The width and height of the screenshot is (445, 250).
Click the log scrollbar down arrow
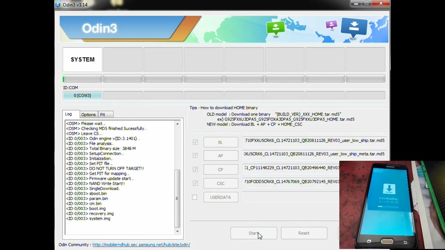(177, 231)
